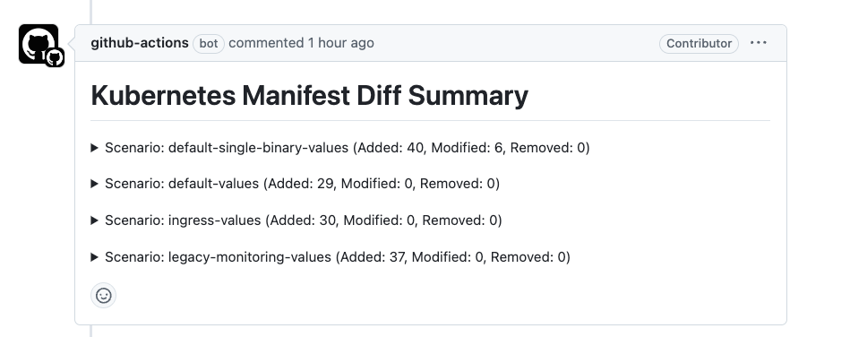Click the disclosure triangle for default-single-binary-values

click(x=94, y=148)
